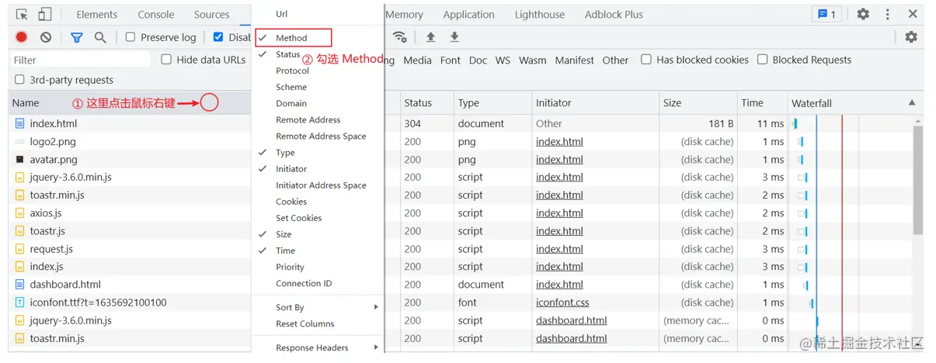This screenshot has height=363, width=936.
Task: Open iconfont.css initiator link
Action: 562,302
